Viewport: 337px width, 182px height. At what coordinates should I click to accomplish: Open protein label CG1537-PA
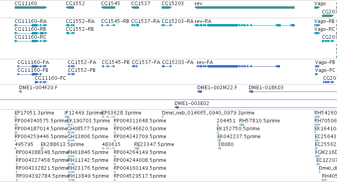[146, 62]
